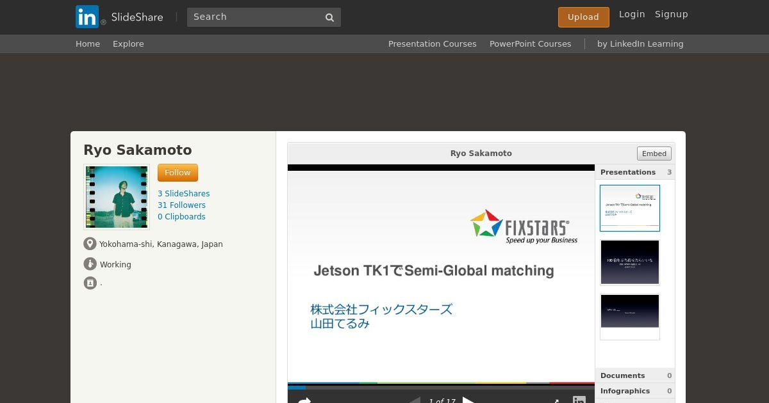The width and height of the screenshot is (769, 403).
Task: Click the LinkedIn icon in player bar
Action: click(x=579, y=400)
